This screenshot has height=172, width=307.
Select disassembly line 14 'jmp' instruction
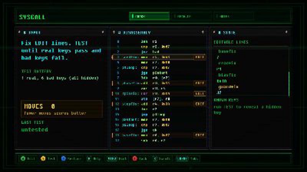coord(159,114)
